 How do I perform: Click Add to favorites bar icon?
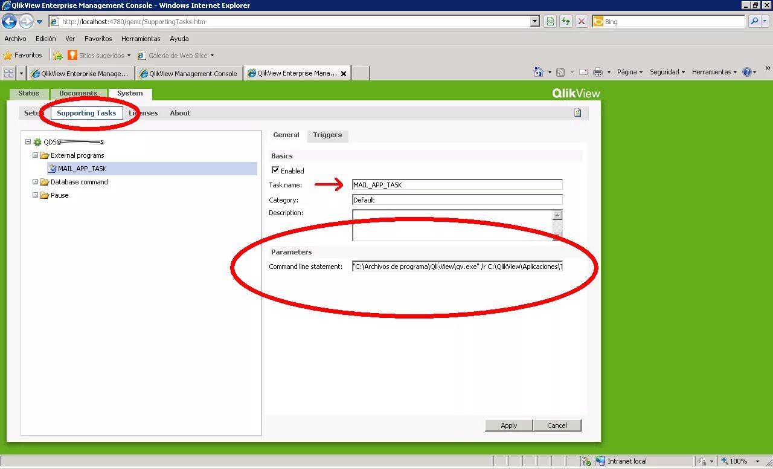58,55
